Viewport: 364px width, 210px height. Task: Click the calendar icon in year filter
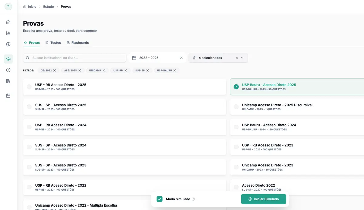point(134,58)
